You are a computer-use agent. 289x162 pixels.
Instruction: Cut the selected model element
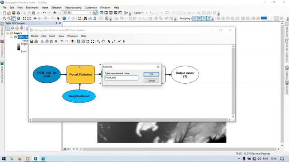(42, 41)
